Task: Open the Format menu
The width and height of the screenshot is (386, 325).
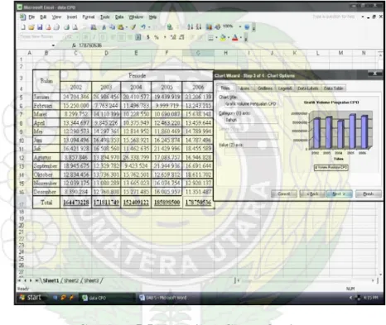Action: pyautogui.click(x=89, y=17)
